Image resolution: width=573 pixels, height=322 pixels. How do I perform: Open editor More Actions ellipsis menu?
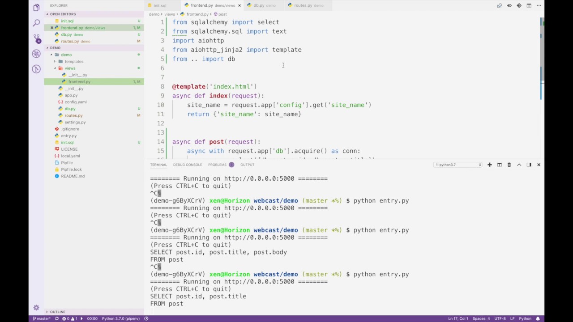539,6
